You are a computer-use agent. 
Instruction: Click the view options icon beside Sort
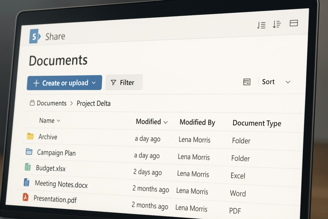[x=247, y=82]
